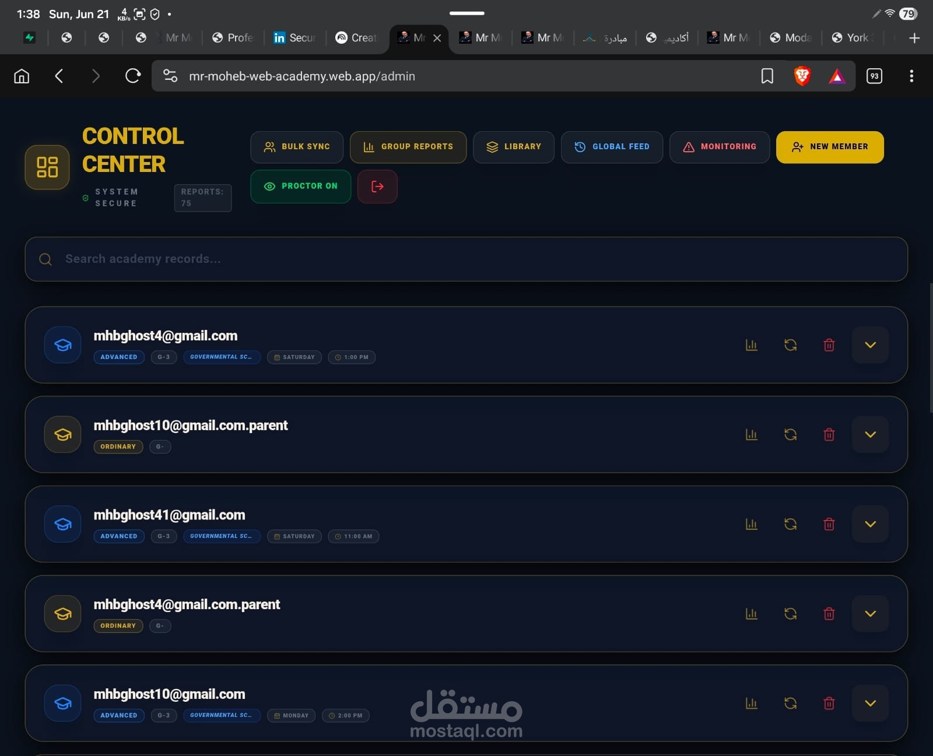Image resolution: width=933 pixels, height=756 pixels.
Task: Open the tab switcher showing 93
Action: [x=874, y=76]
